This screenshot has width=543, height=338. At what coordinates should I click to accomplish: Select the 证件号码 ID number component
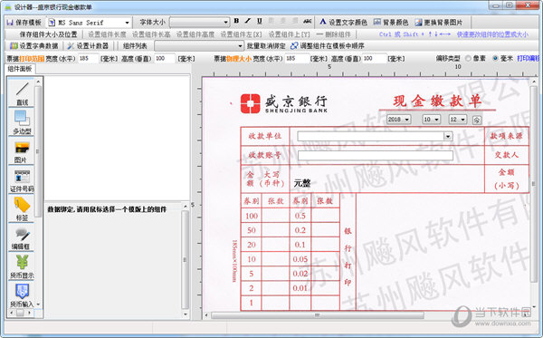click(x=22, y=179)
